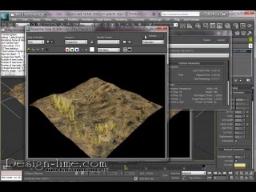The height and width of the screenshot is (192, 256).
Task: Print the rendered image
Action: coord(42,49)
